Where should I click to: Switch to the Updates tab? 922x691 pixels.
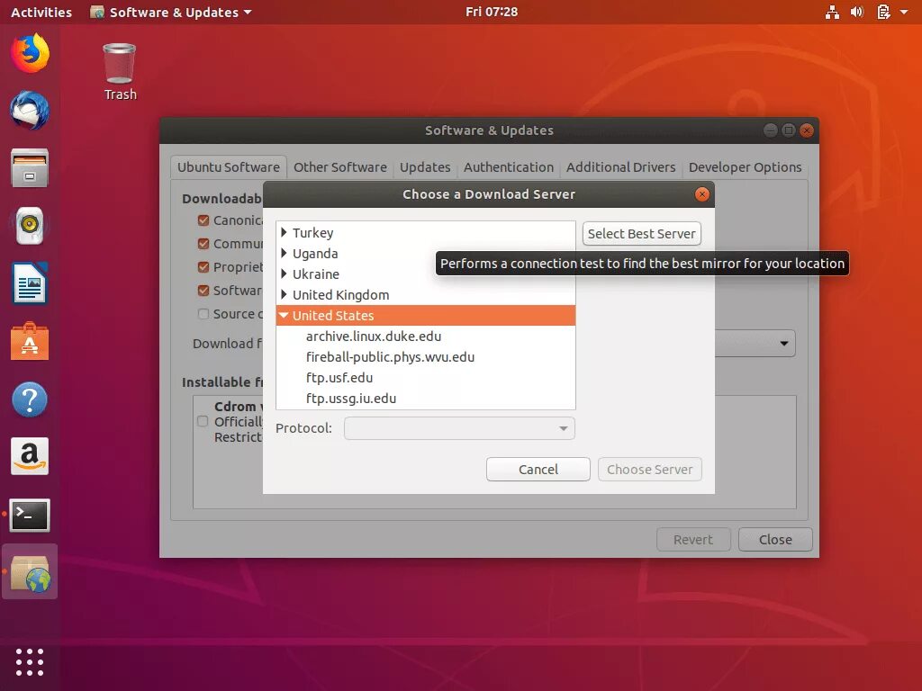pos(425,167)
